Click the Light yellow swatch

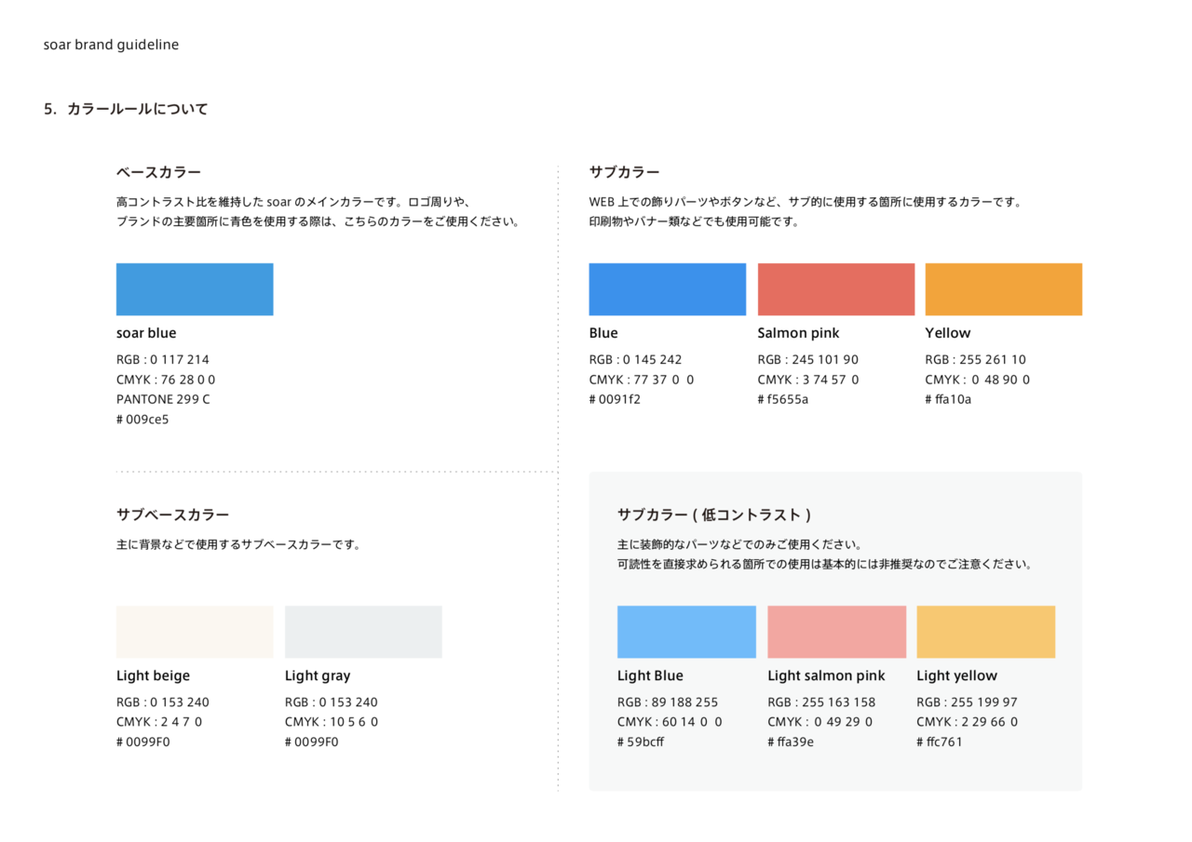click(x=985, y=632)
